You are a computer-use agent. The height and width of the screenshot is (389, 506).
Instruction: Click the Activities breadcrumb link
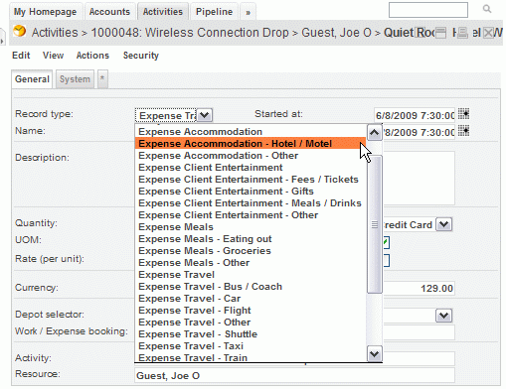55,33
